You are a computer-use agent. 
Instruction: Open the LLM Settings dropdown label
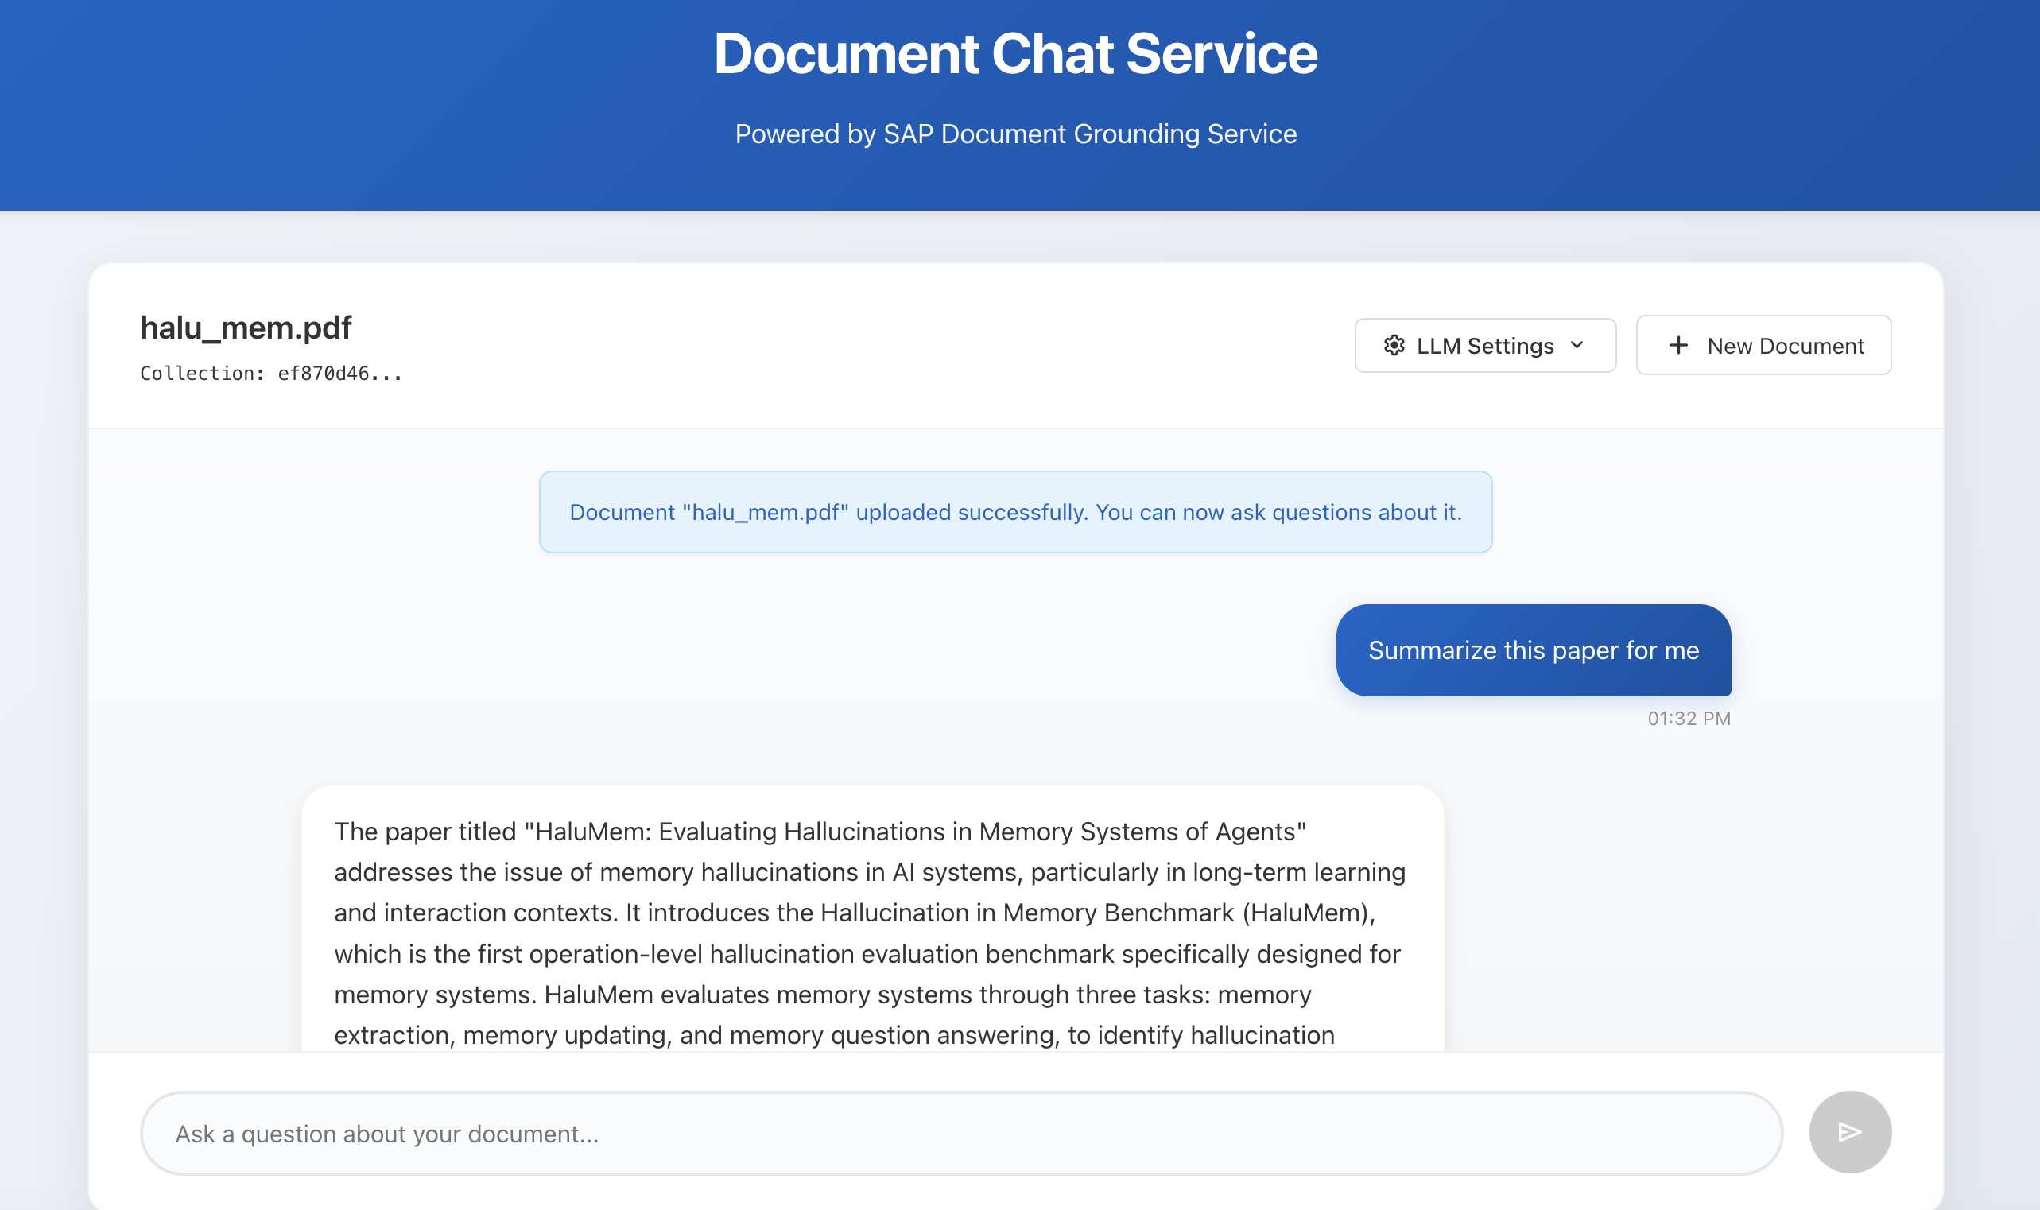tap(1485, 346)
